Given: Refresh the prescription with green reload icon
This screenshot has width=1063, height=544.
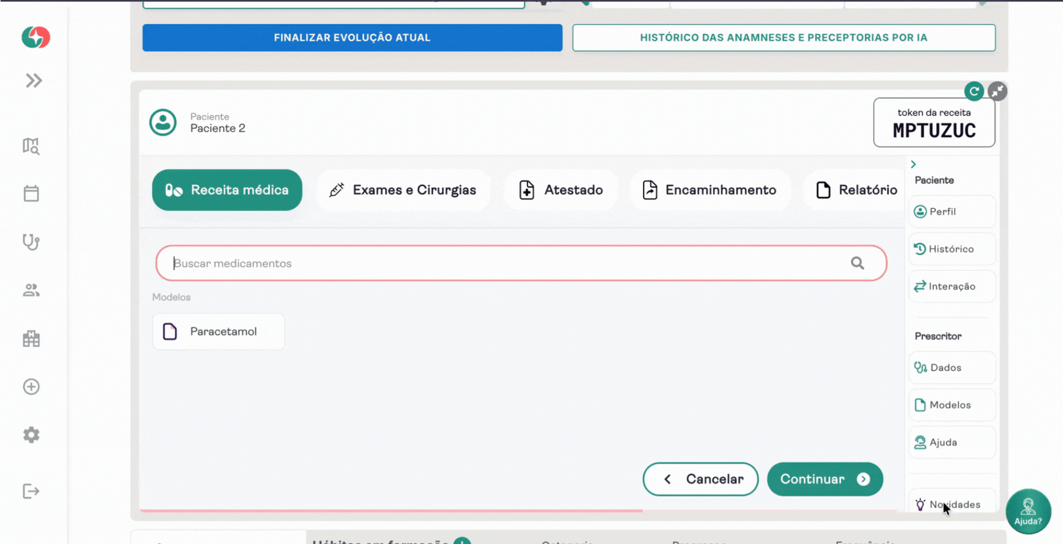Looking at the screenshot, I should pyautogui.click(x=974, y=91).
